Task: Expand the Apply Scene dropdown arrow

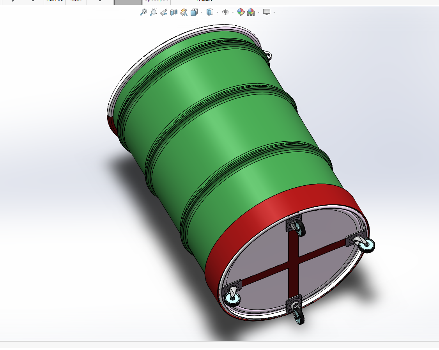Action: click(258, 12)
